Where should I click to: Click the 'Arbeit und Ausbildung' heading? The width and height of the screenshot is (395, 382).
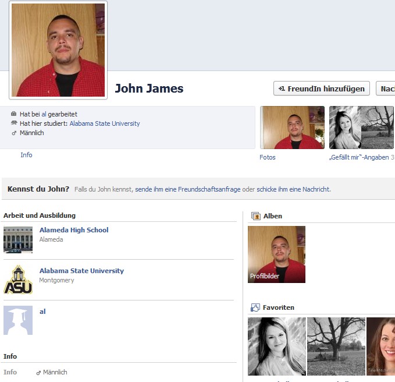pos(40,215)
